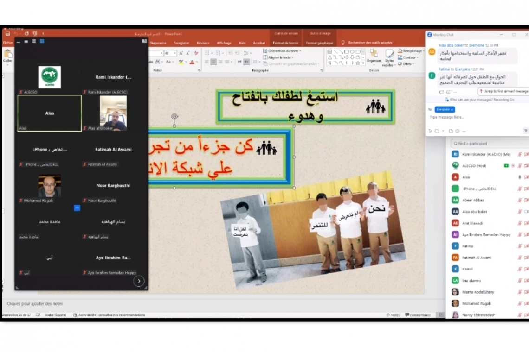Open Accessibilité recommendations in status bar
Viewport: 529px width, 352px height.
(x=109, y=315)
